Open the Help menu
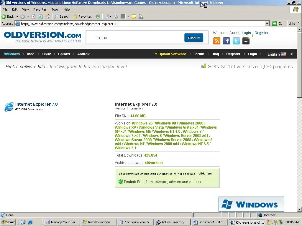The image size is (302, 226). point(66,9)
